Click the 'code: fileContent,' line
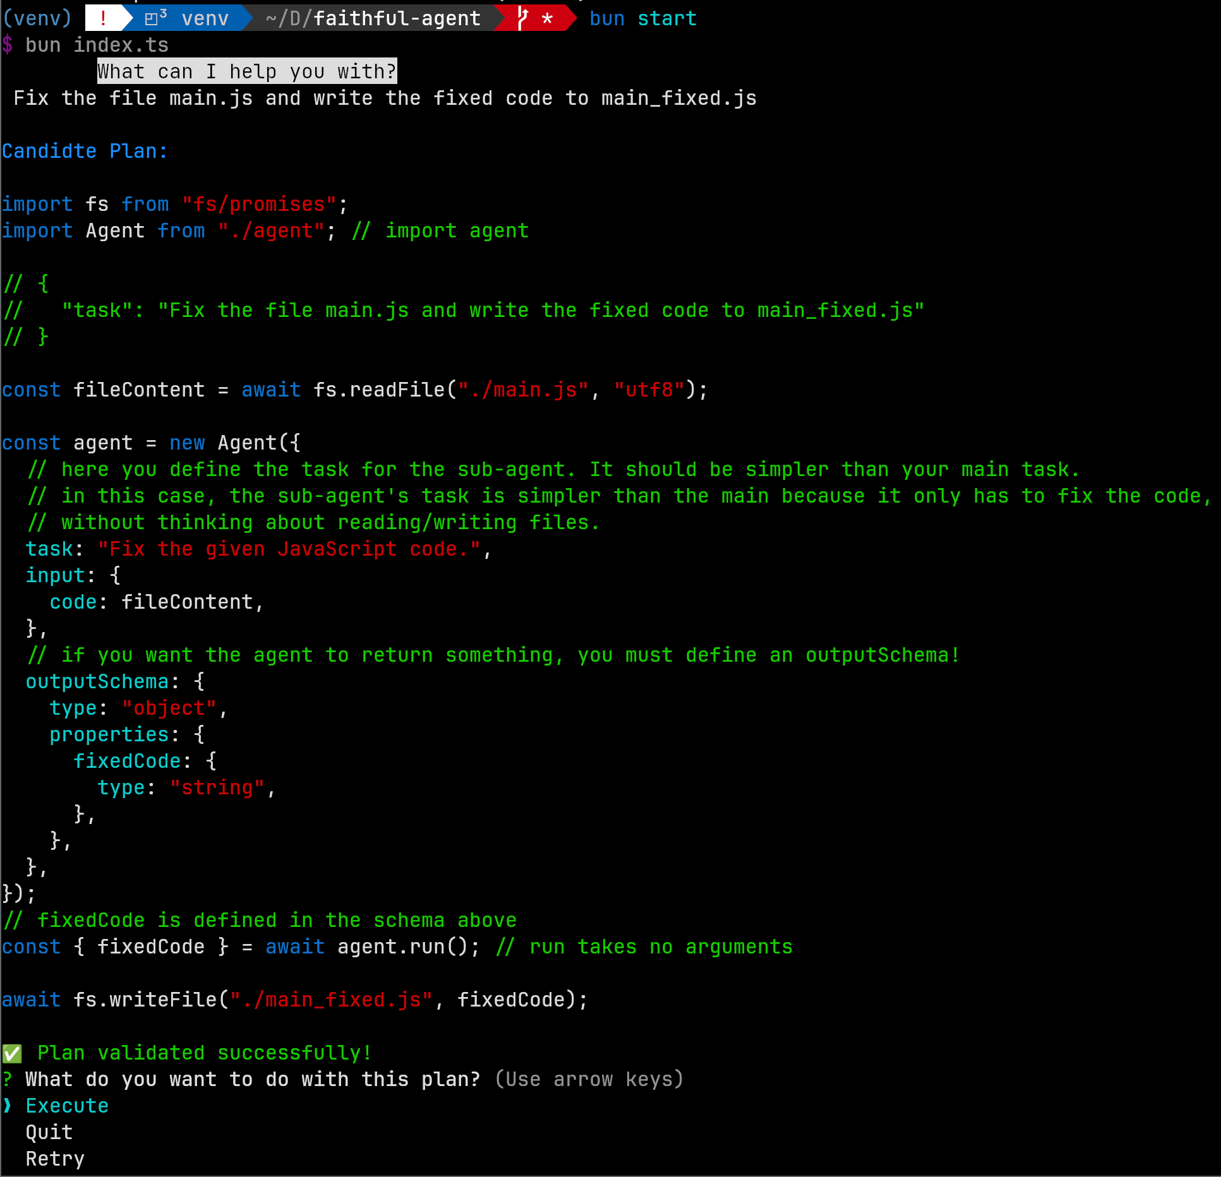The height and width of the screenshot is (1177, 1221). pyautogui.click(x=157, y=602)
